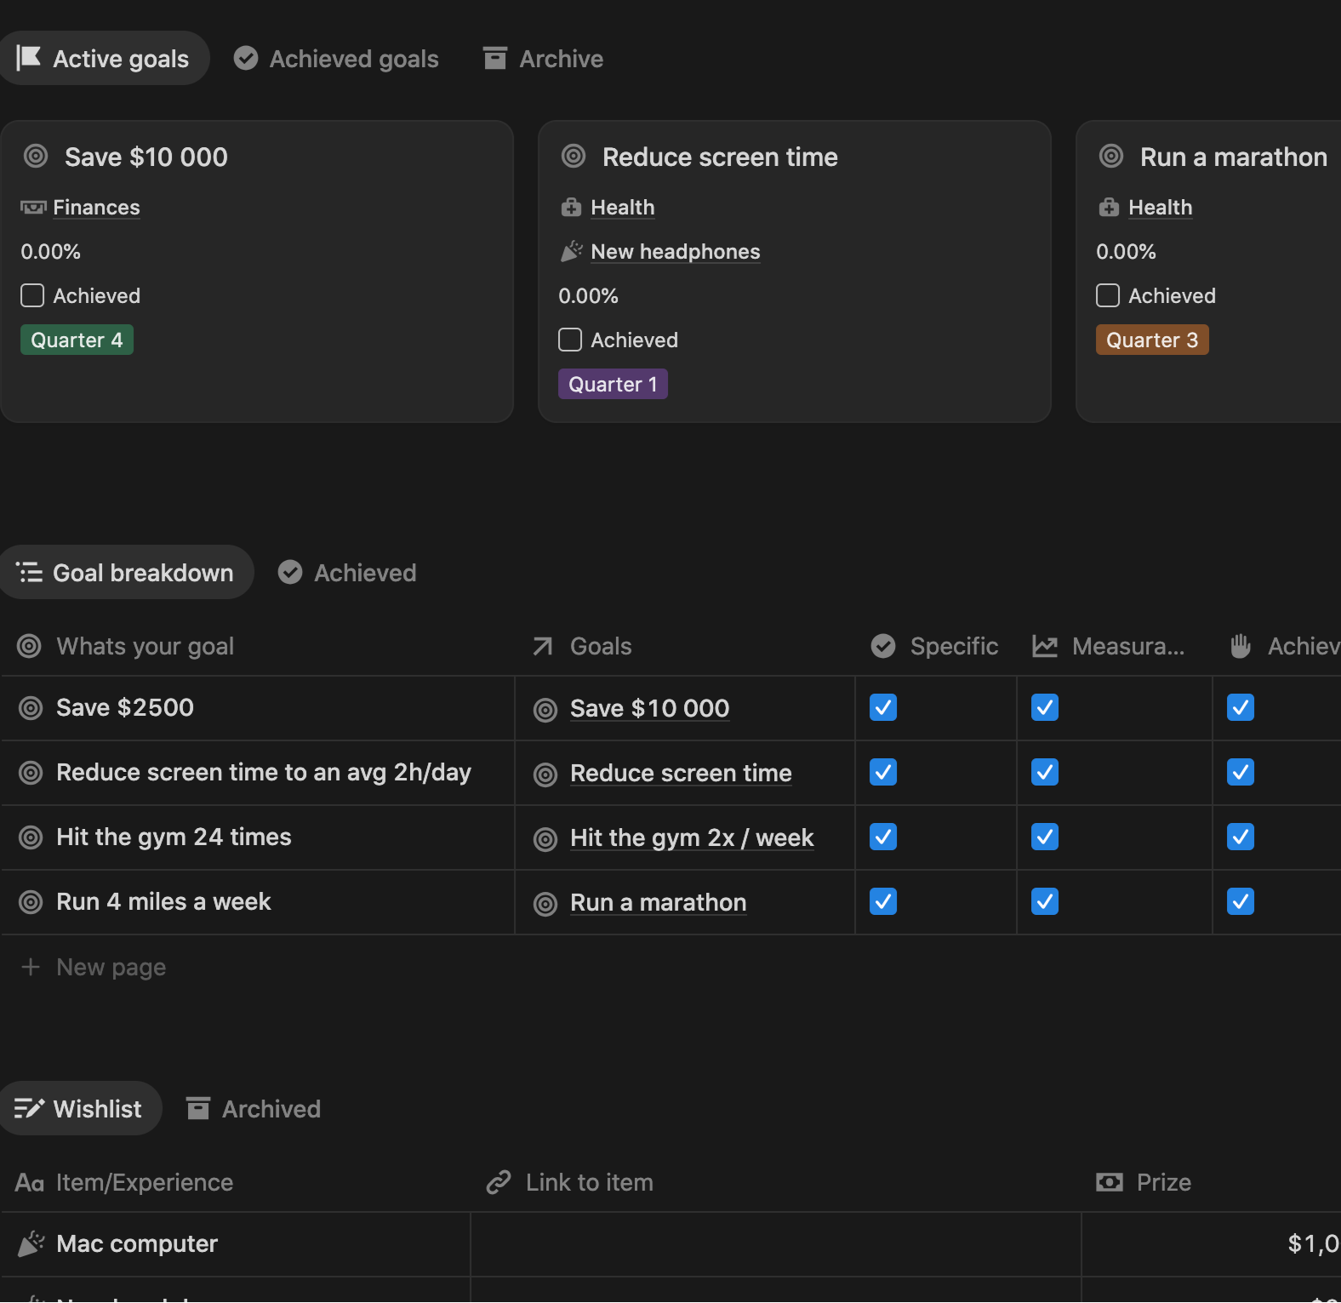Open the Run 4 miles a week page
Screen dimensions: 1341x1303
163,902
